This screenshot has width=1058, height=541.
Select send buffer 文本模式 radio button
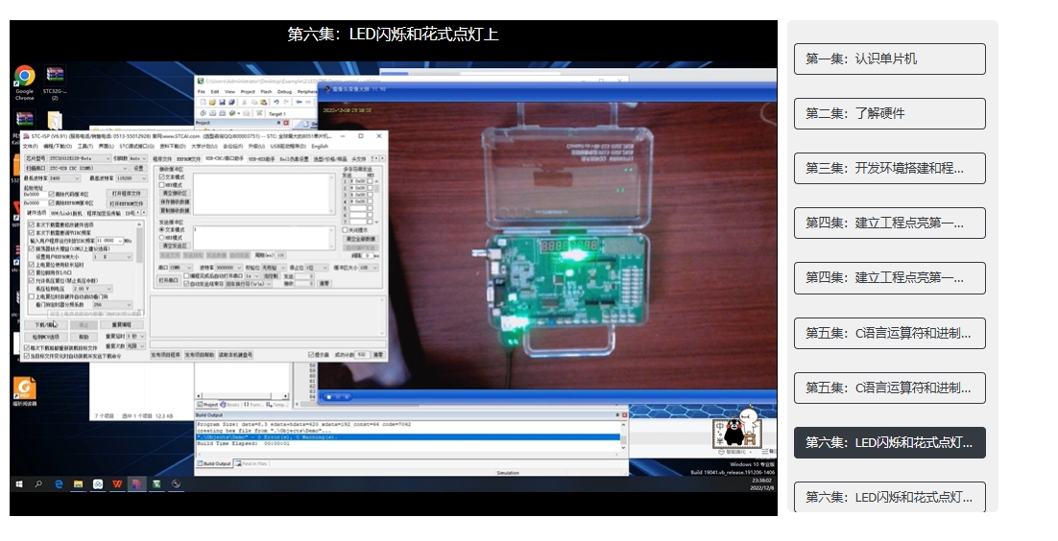[161, 230]
